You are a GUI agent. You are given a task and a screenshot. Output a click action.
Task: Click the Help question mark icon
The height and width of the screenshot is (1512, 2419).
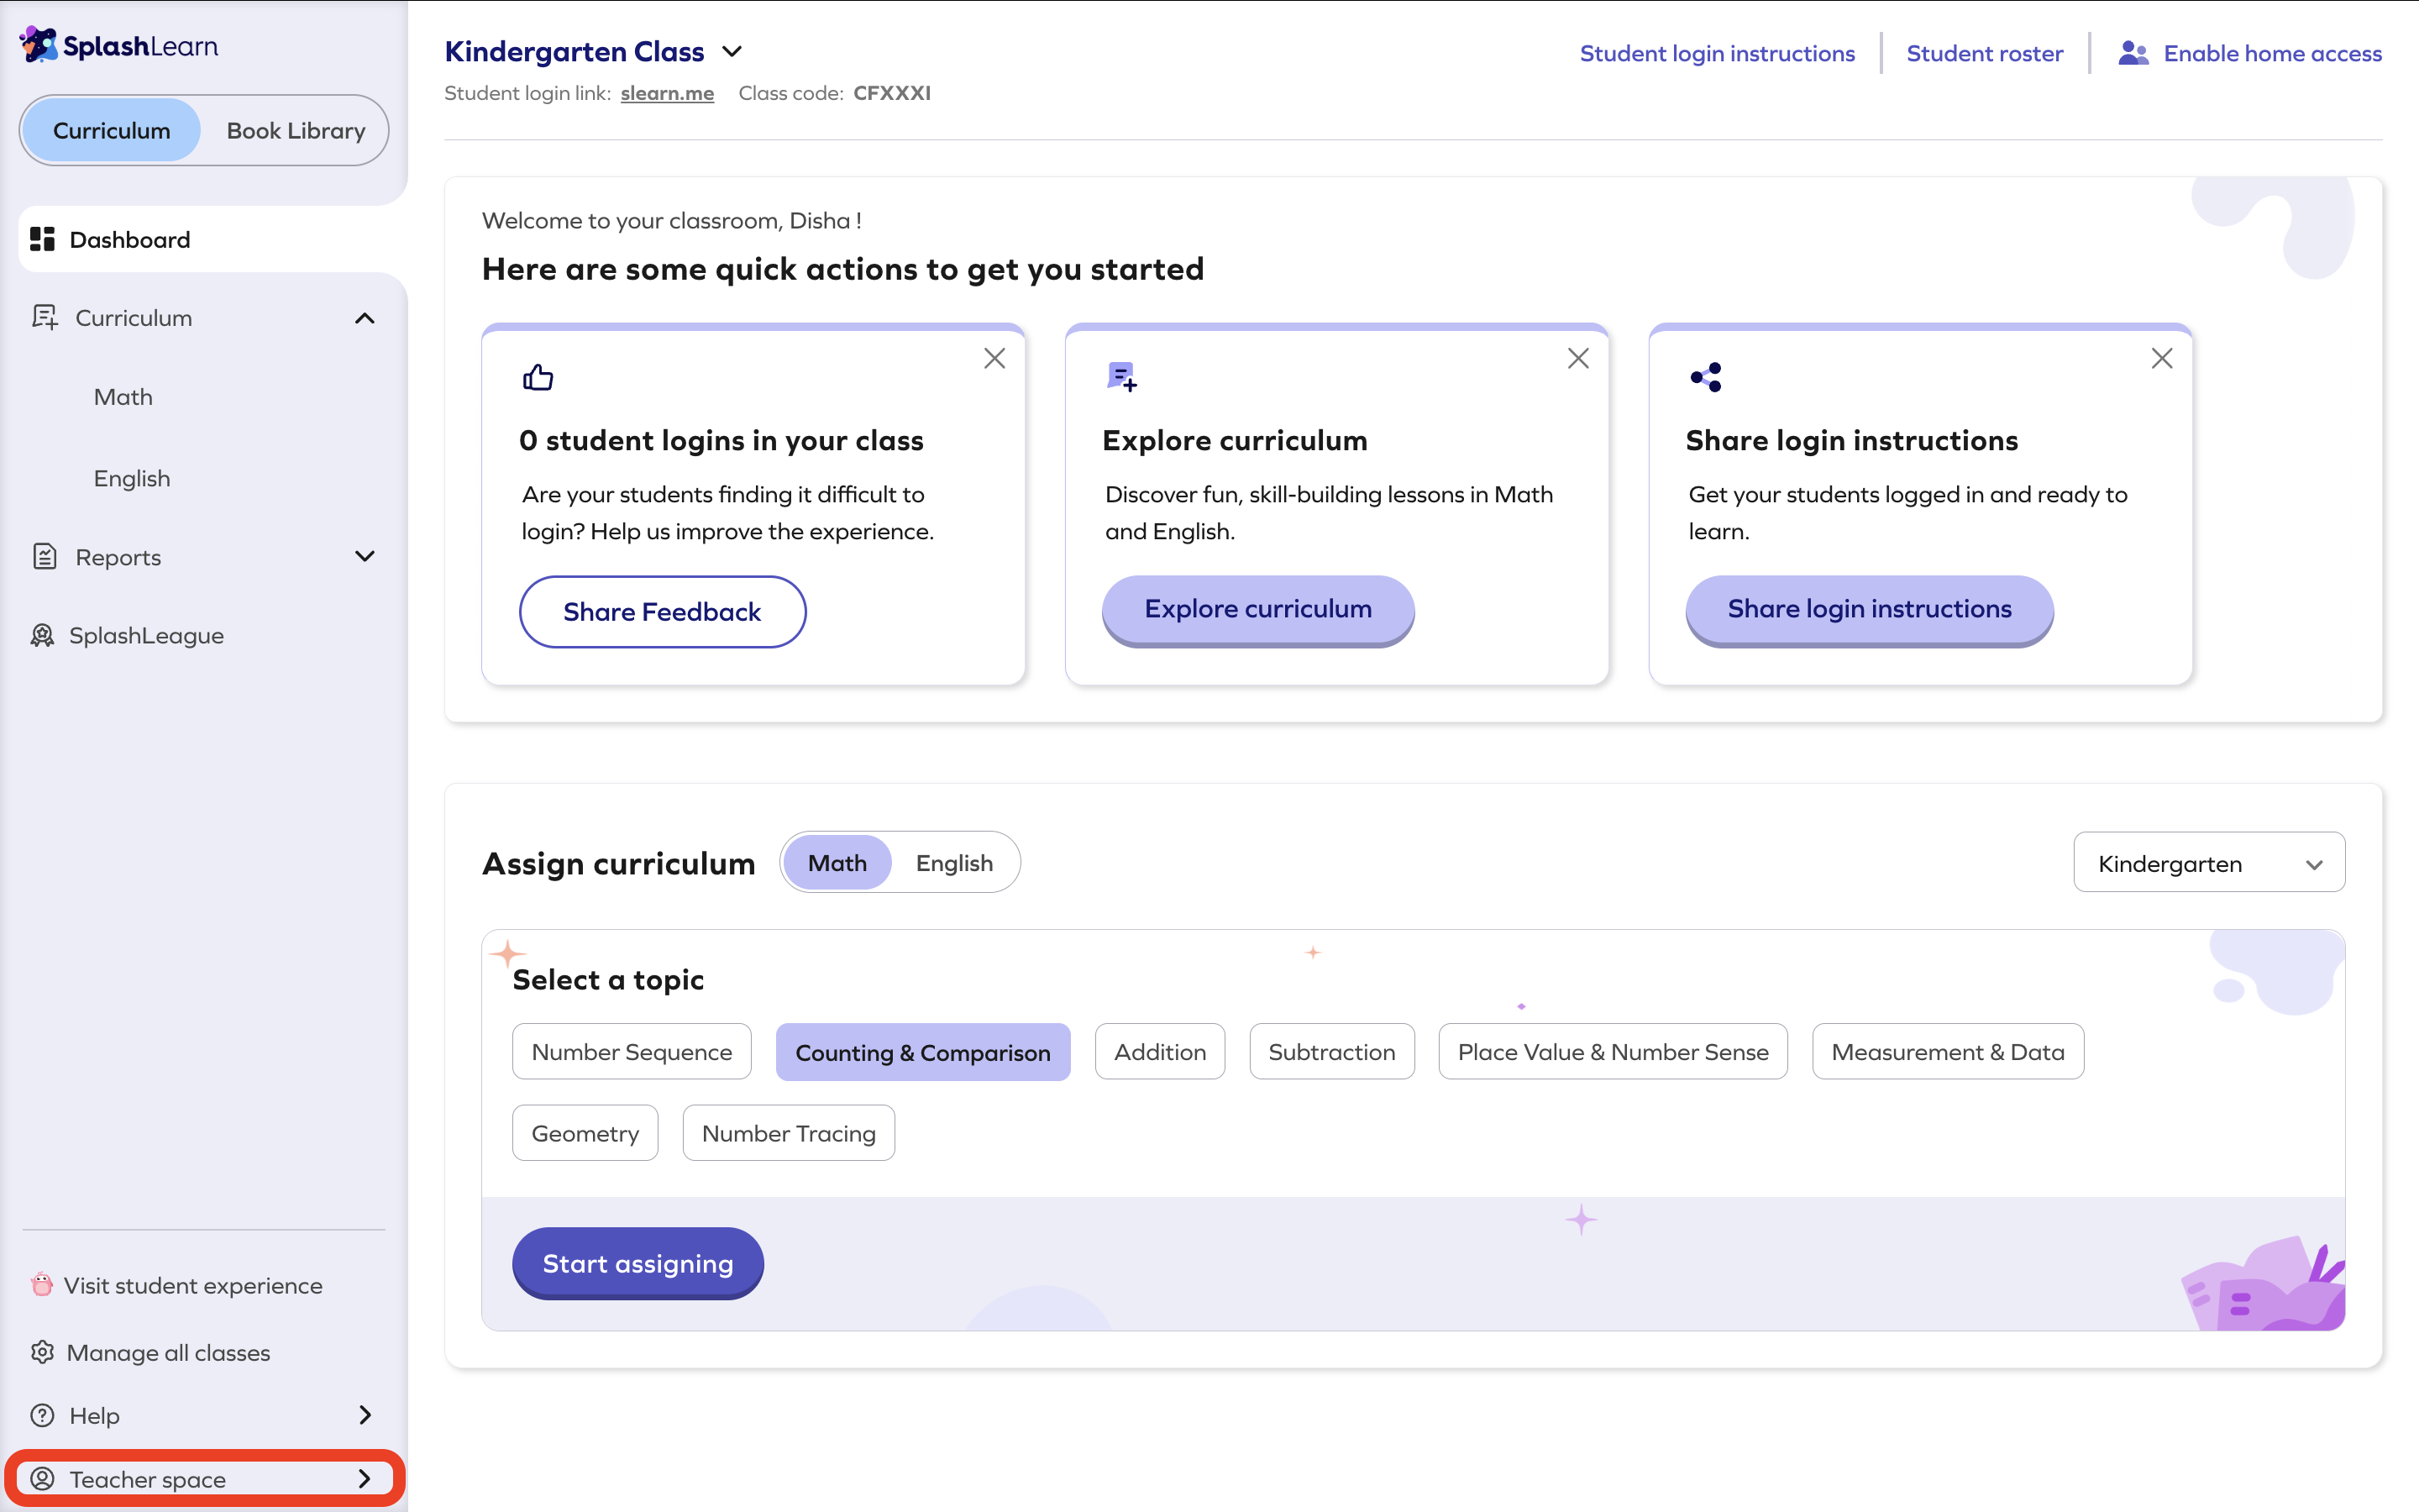(42, 1416)
